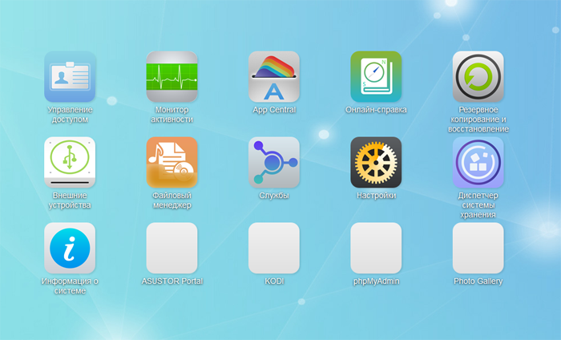
Task: Open Резервное копирование и восстановление icon
Action: 478,77
